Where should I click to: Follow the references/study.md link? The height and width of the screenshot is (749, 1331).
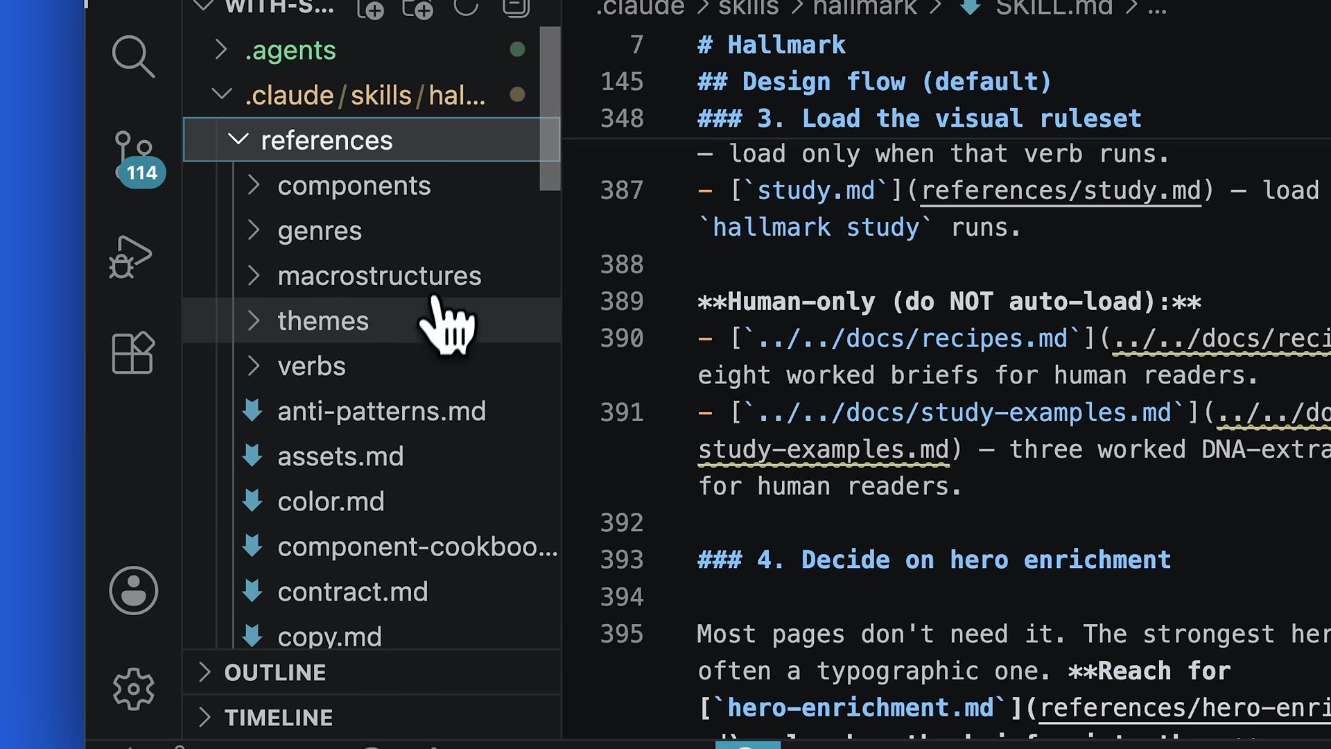point(1060,190)
